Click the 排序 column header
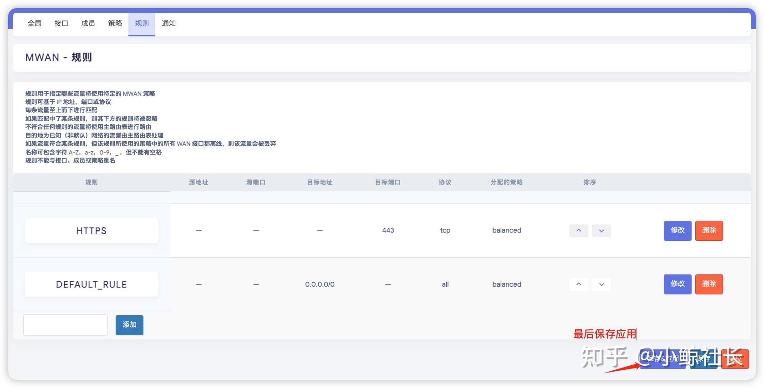 pyautogui.click(x=590, y=182)
